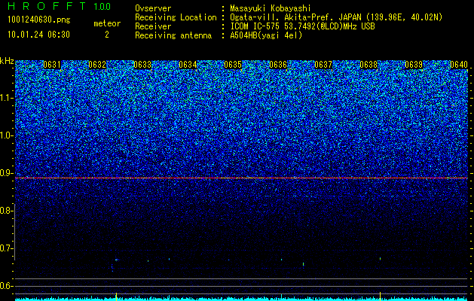Click the HROFFT 1.0.0 title text
474x301 pixels.
tap(60, 6)
